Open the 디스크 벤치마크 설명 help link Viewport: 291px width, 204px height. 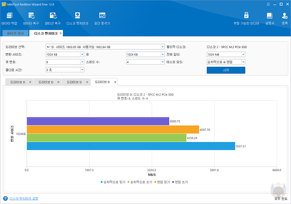pos(24,198)
